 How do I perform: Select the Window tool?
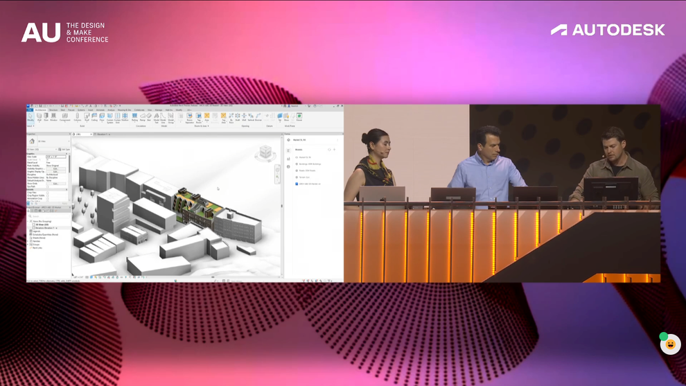pos(53,117)
